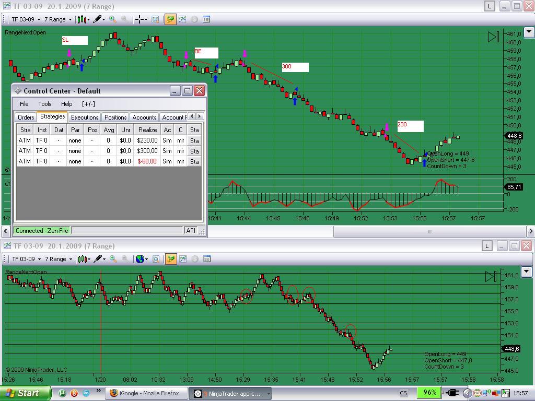The height and width of the screenshot is (401, 535).
Task: Open data box icon in top chart toolbar
Action: point(206,19)
